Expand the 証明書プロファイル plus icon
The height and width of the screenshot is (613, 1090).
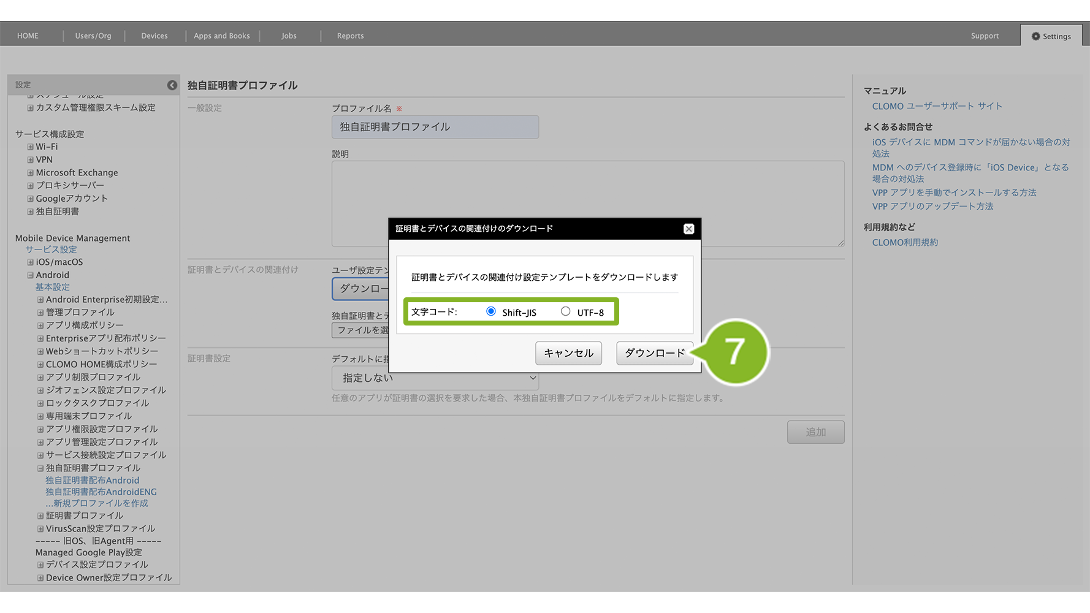pyautogui.click(x=40, y=516)
